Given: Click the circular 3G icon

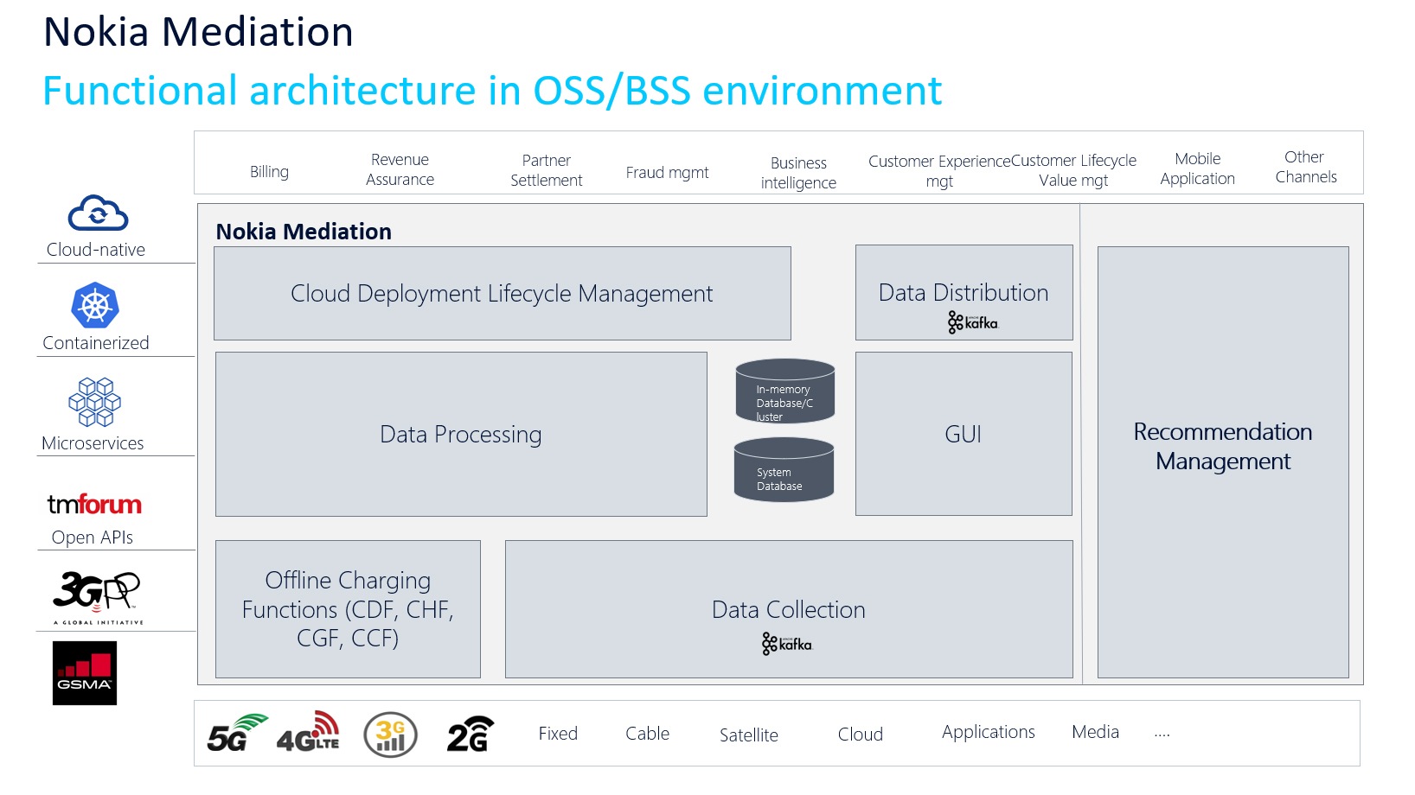Looking at the screenshot, I should pos(390,735).
